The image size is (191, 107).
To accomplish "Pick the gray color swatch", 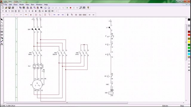I will 189,26.
